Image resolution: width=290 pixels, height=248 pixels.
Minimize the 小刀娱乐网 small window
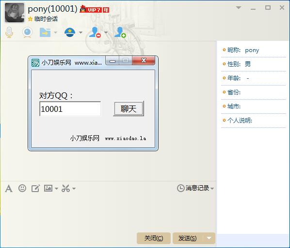coord(112,61)
